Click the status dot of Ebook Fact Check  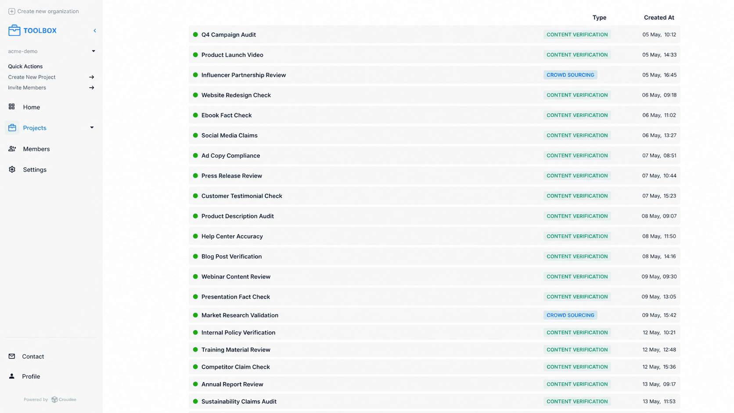coord(195,115)
